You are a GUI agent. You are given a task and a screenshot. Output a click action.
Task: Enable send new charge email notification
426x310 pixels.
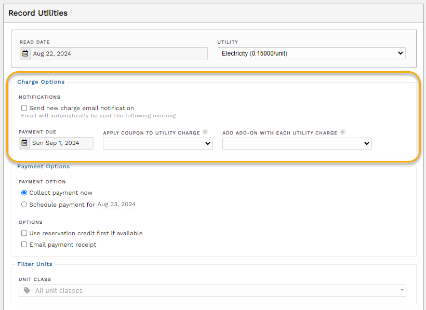tap(23, 107)
